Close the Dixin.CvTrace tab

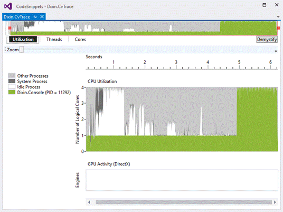tap(42, 17)
